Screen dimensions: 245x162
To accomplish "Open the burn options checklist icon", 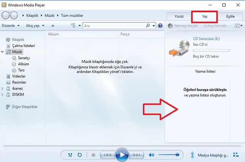I will [237, 26].
